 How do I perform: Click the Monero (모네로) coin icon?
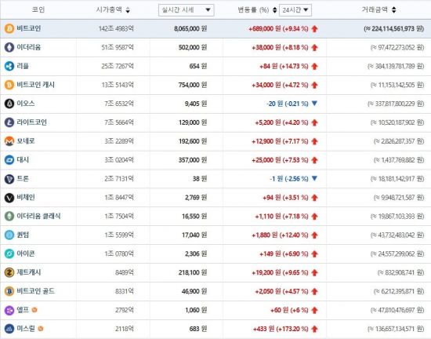(x=9, y=141)
